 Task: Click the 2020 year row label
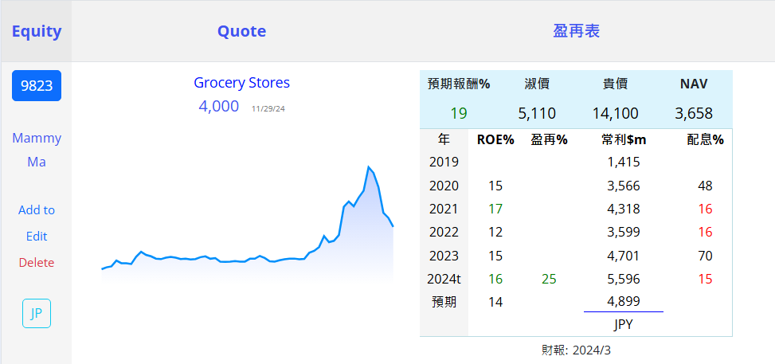click(x=444, y=186)
